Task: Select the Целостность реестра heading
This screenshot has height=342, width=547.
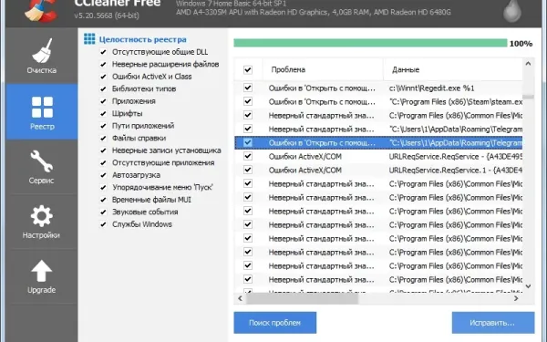Action: (x=143, y=39)
